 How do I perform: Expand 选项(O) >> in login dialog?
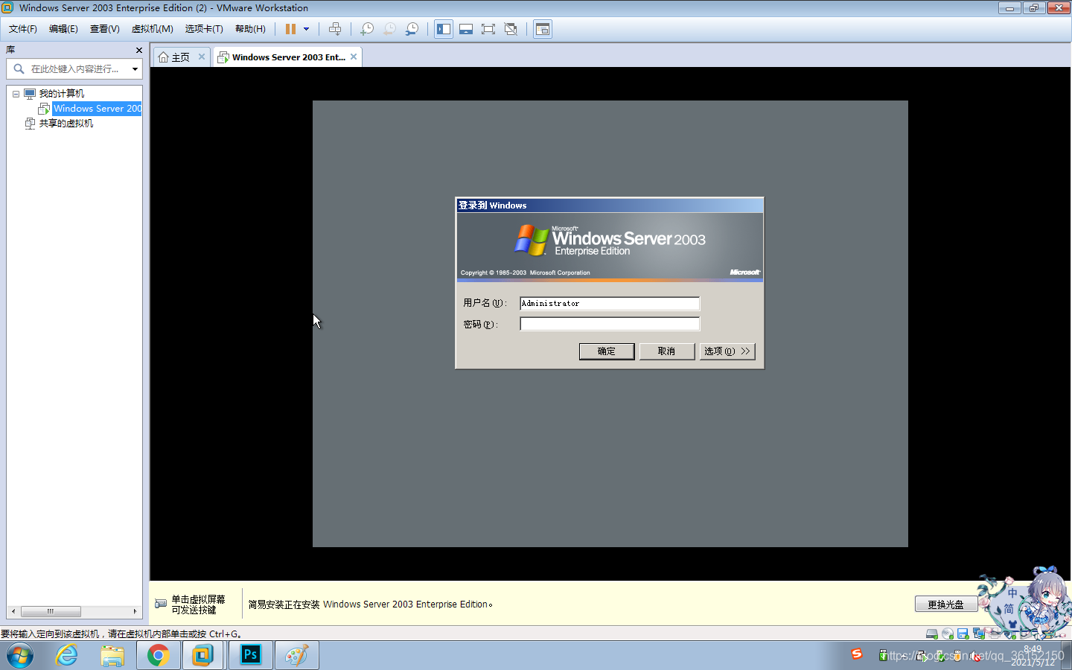point(727,351)
